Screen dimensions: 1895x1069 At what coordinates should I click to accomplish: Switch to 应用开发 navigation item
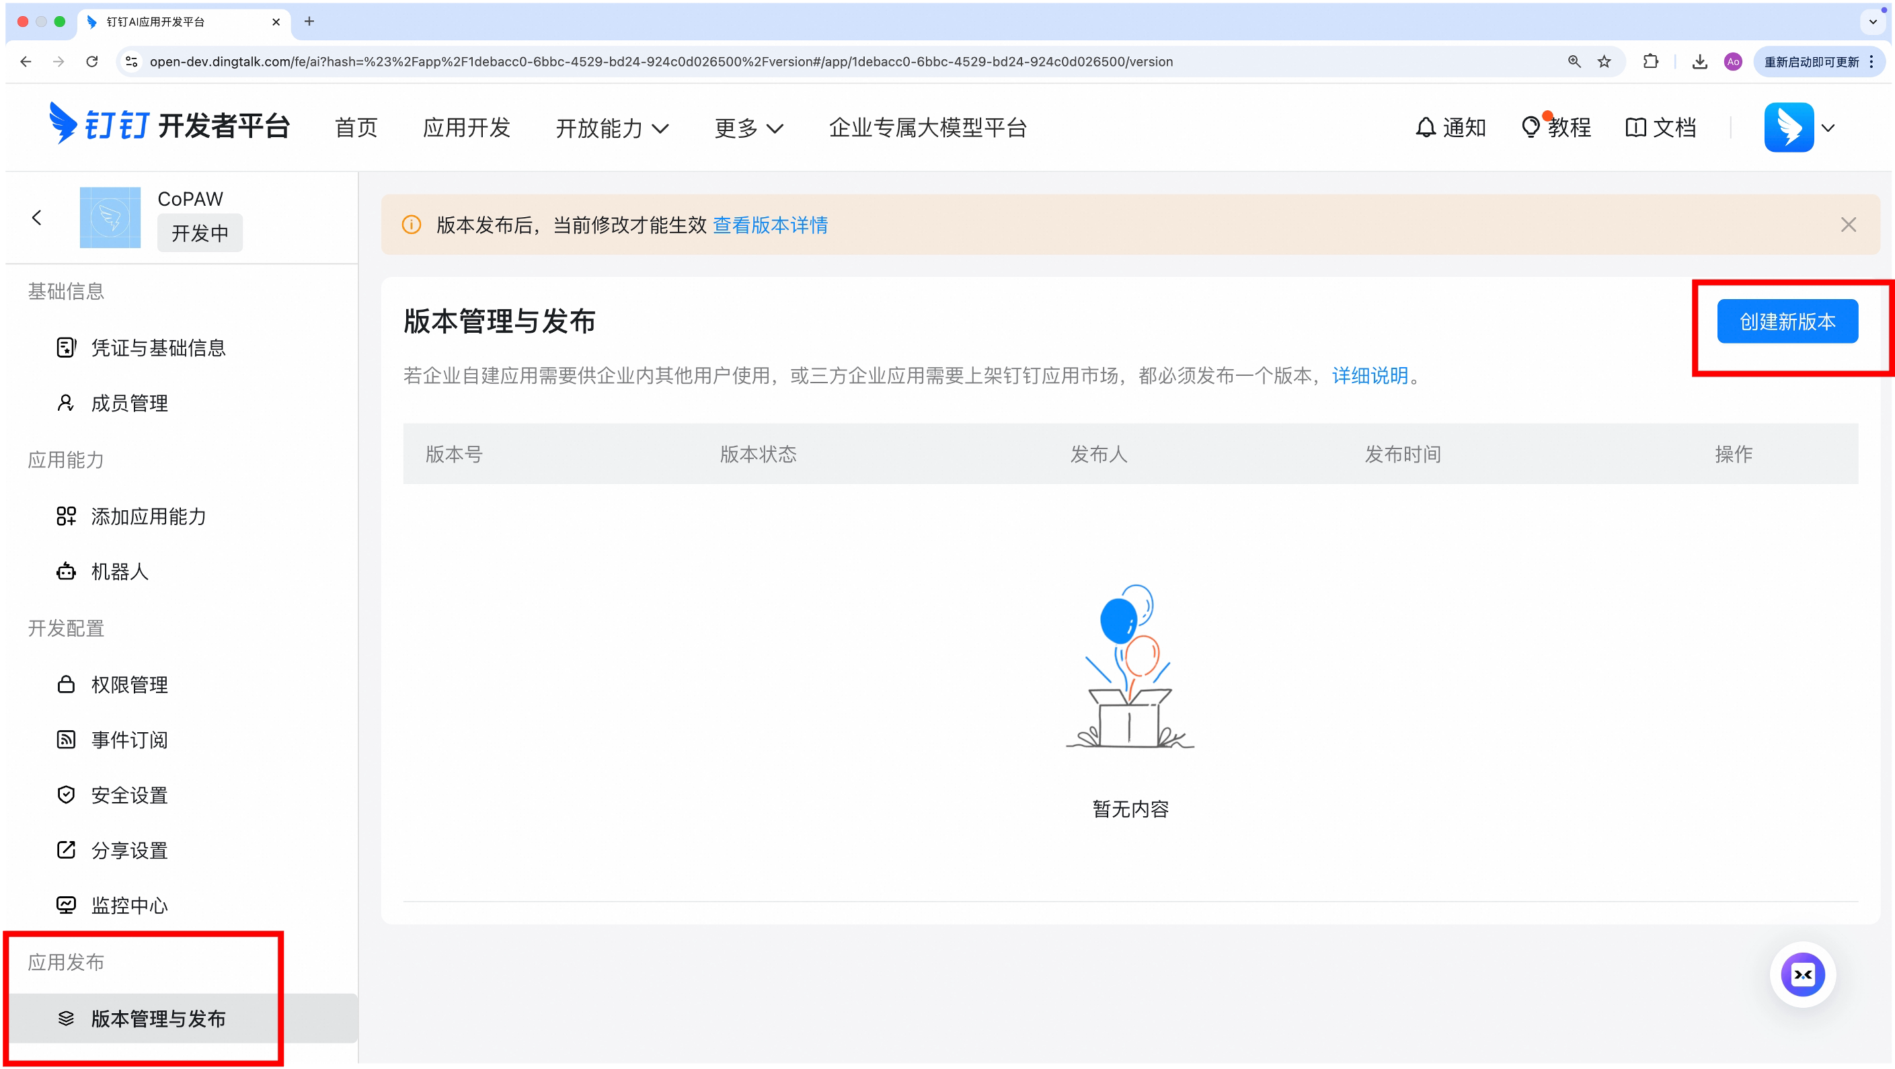(467, 127)
